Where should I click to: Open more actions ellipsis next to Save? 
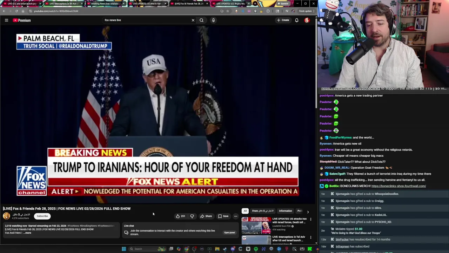click(236, 216)
